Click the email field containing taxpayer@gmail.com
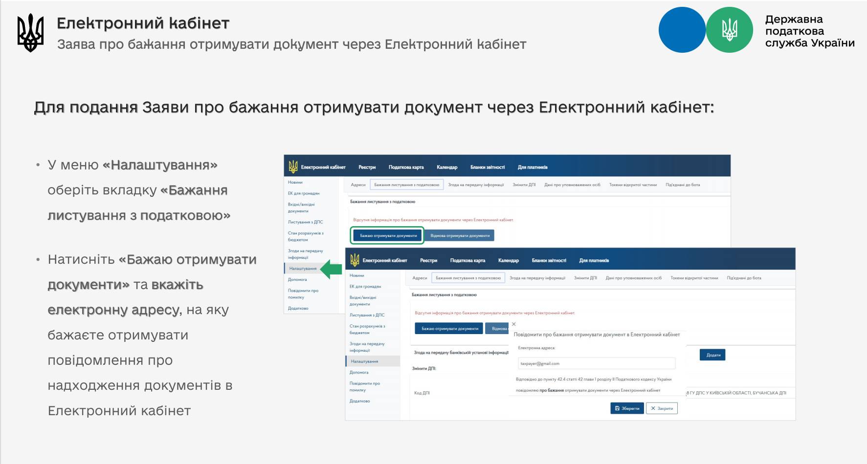 (x=596, y=363)
